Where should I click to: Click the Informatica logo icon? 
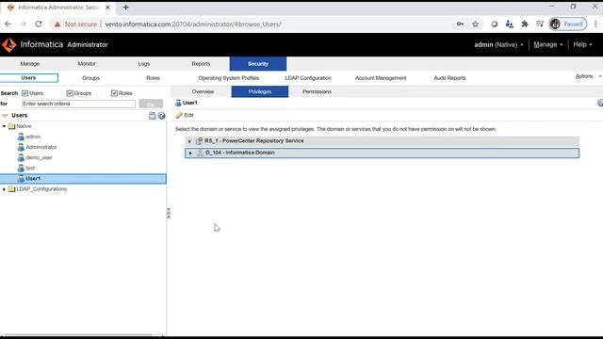tap(8, 44)
